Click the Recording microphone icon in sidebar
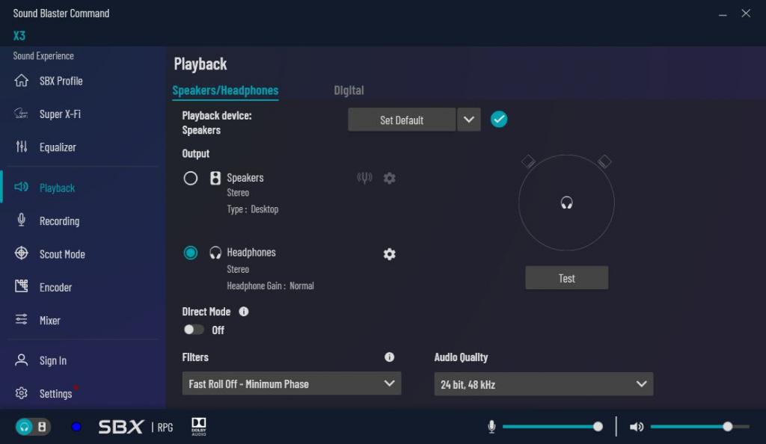Screen dimensions: 766x444 point(21,220)
